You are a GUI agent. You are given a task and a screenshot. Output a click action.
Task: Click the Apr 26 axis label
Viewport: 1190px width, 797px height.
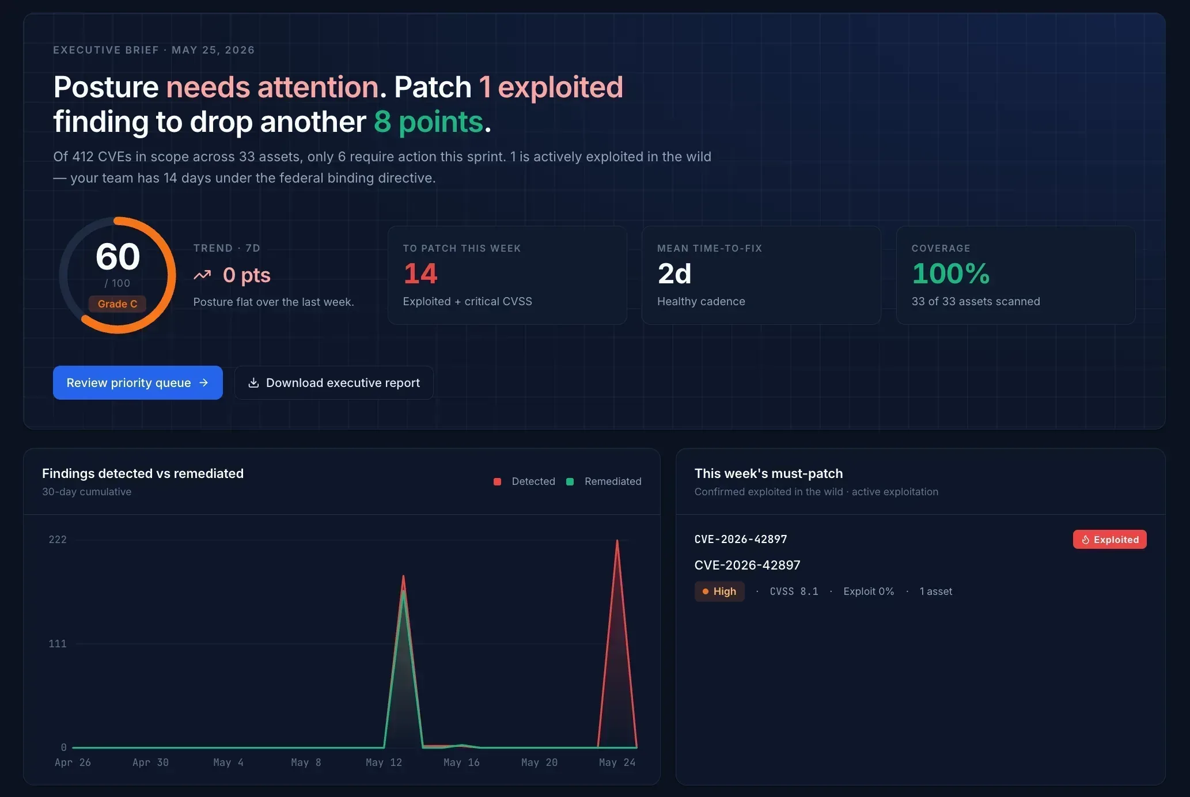click(x=73, y=762)
